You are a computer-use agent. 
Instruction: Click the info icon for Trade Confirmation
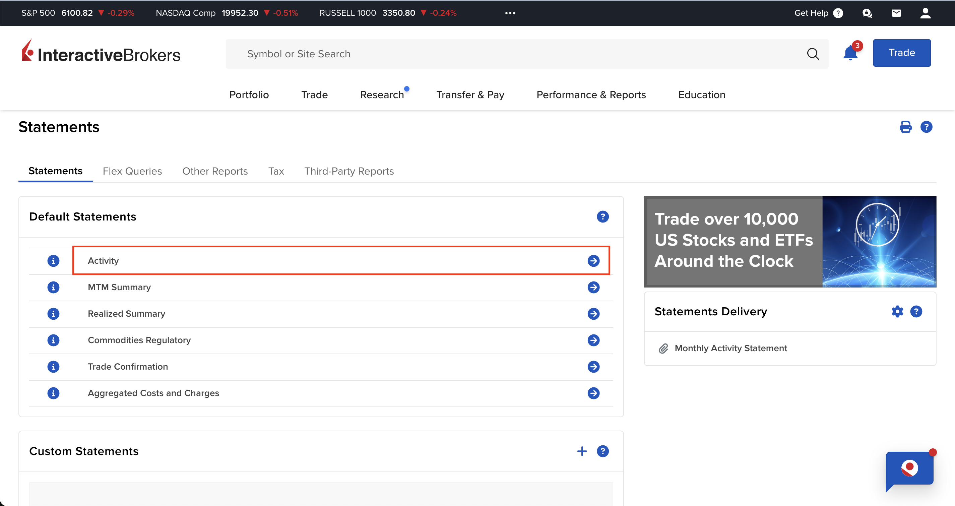pos(53,367)
